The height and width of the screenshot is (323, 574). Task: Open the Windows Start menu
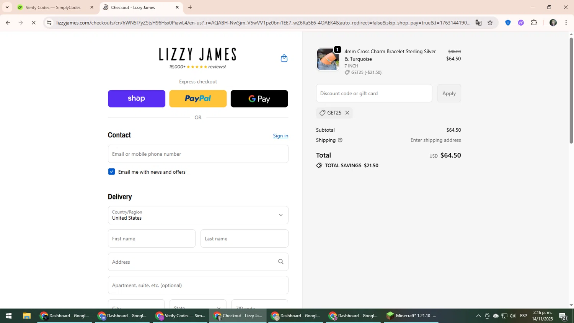click(8, 316)
